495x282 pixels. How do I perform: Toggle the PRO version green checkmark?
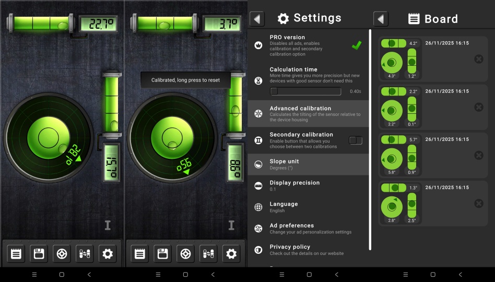357,45
